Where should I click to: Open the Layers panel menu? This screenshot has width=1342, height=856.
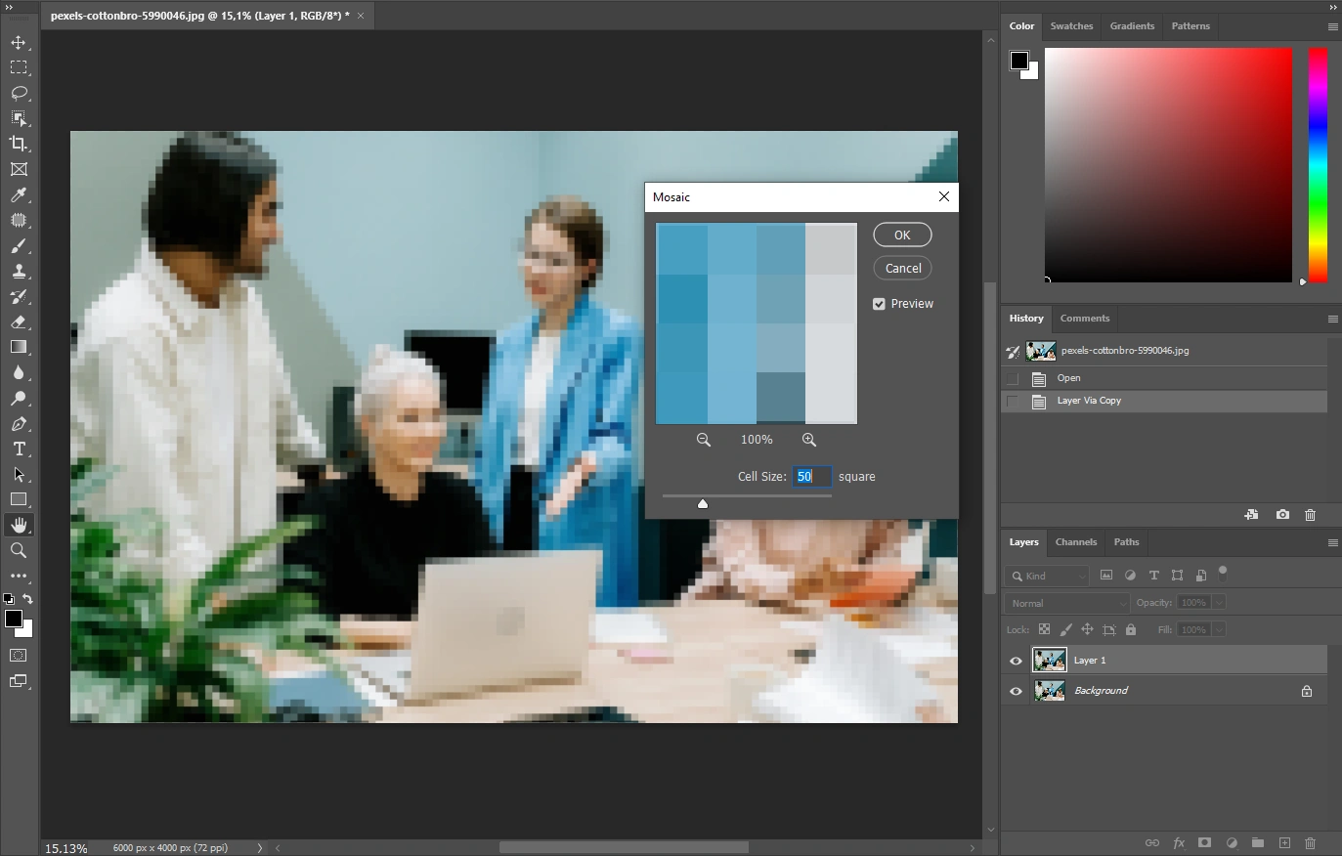click(x=1332, y=542)
